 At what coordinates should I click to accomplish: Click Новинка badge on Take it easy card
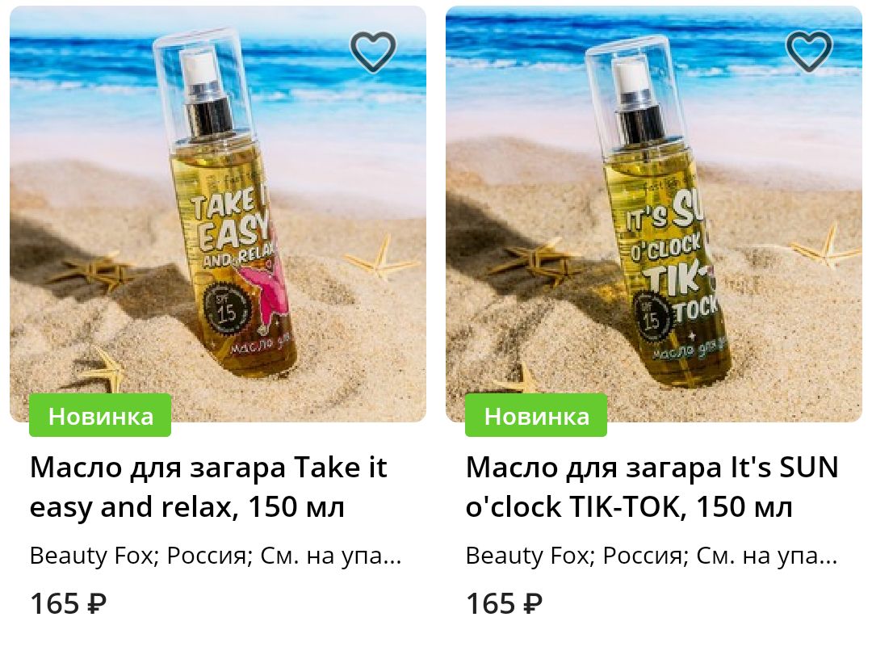[x=100, y=415]
